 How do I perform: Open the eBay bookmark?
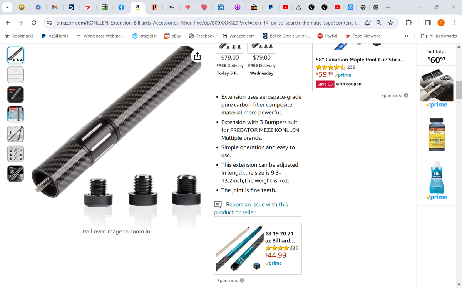tap(172, 36)
